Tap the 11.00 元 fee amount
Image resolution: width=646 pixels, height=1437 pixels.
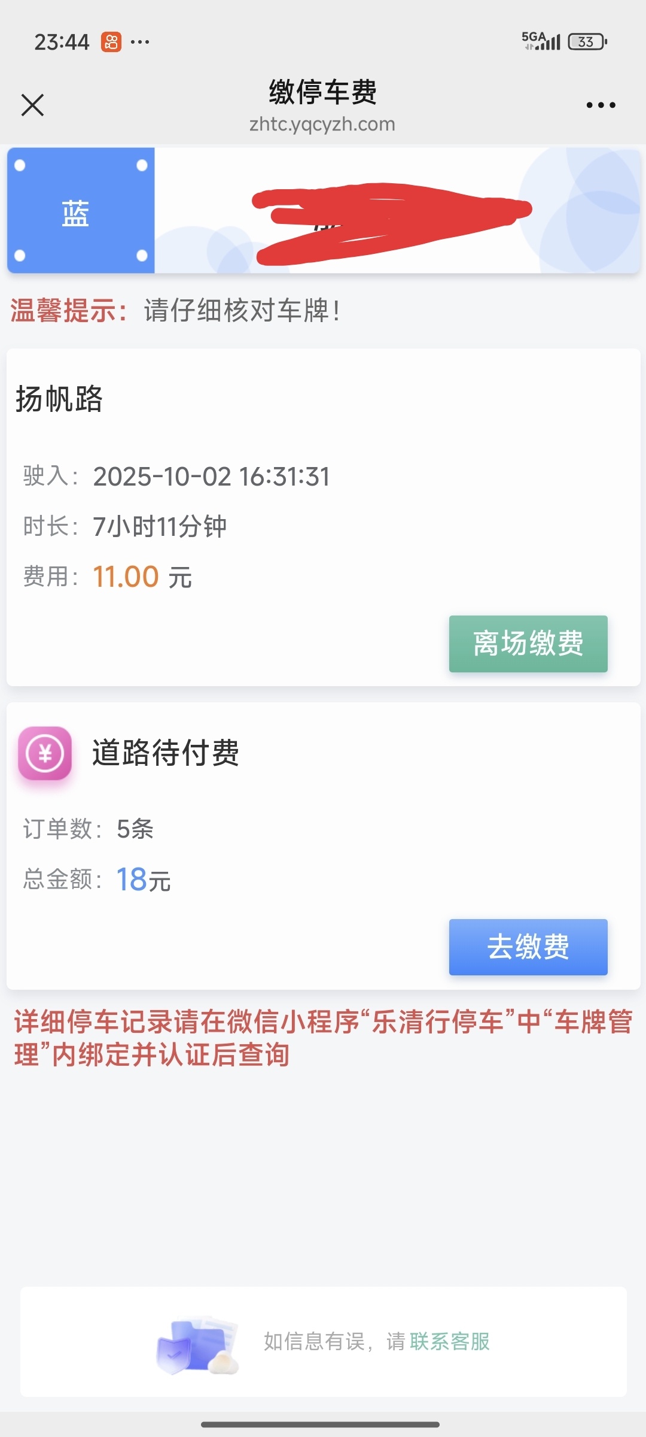pos(142,577)
